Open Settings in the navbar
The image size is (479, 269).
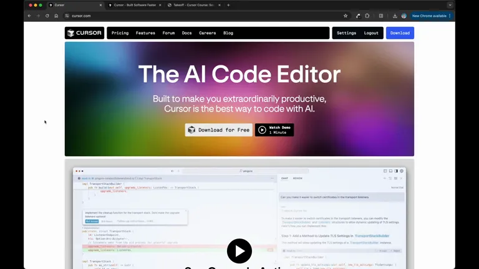346,33
